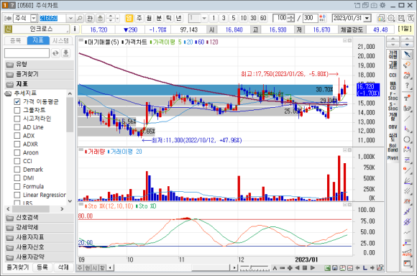The image size is (417, 276).
Task: Enable the Demark indicator checkbox
Action: coord(17,170)
